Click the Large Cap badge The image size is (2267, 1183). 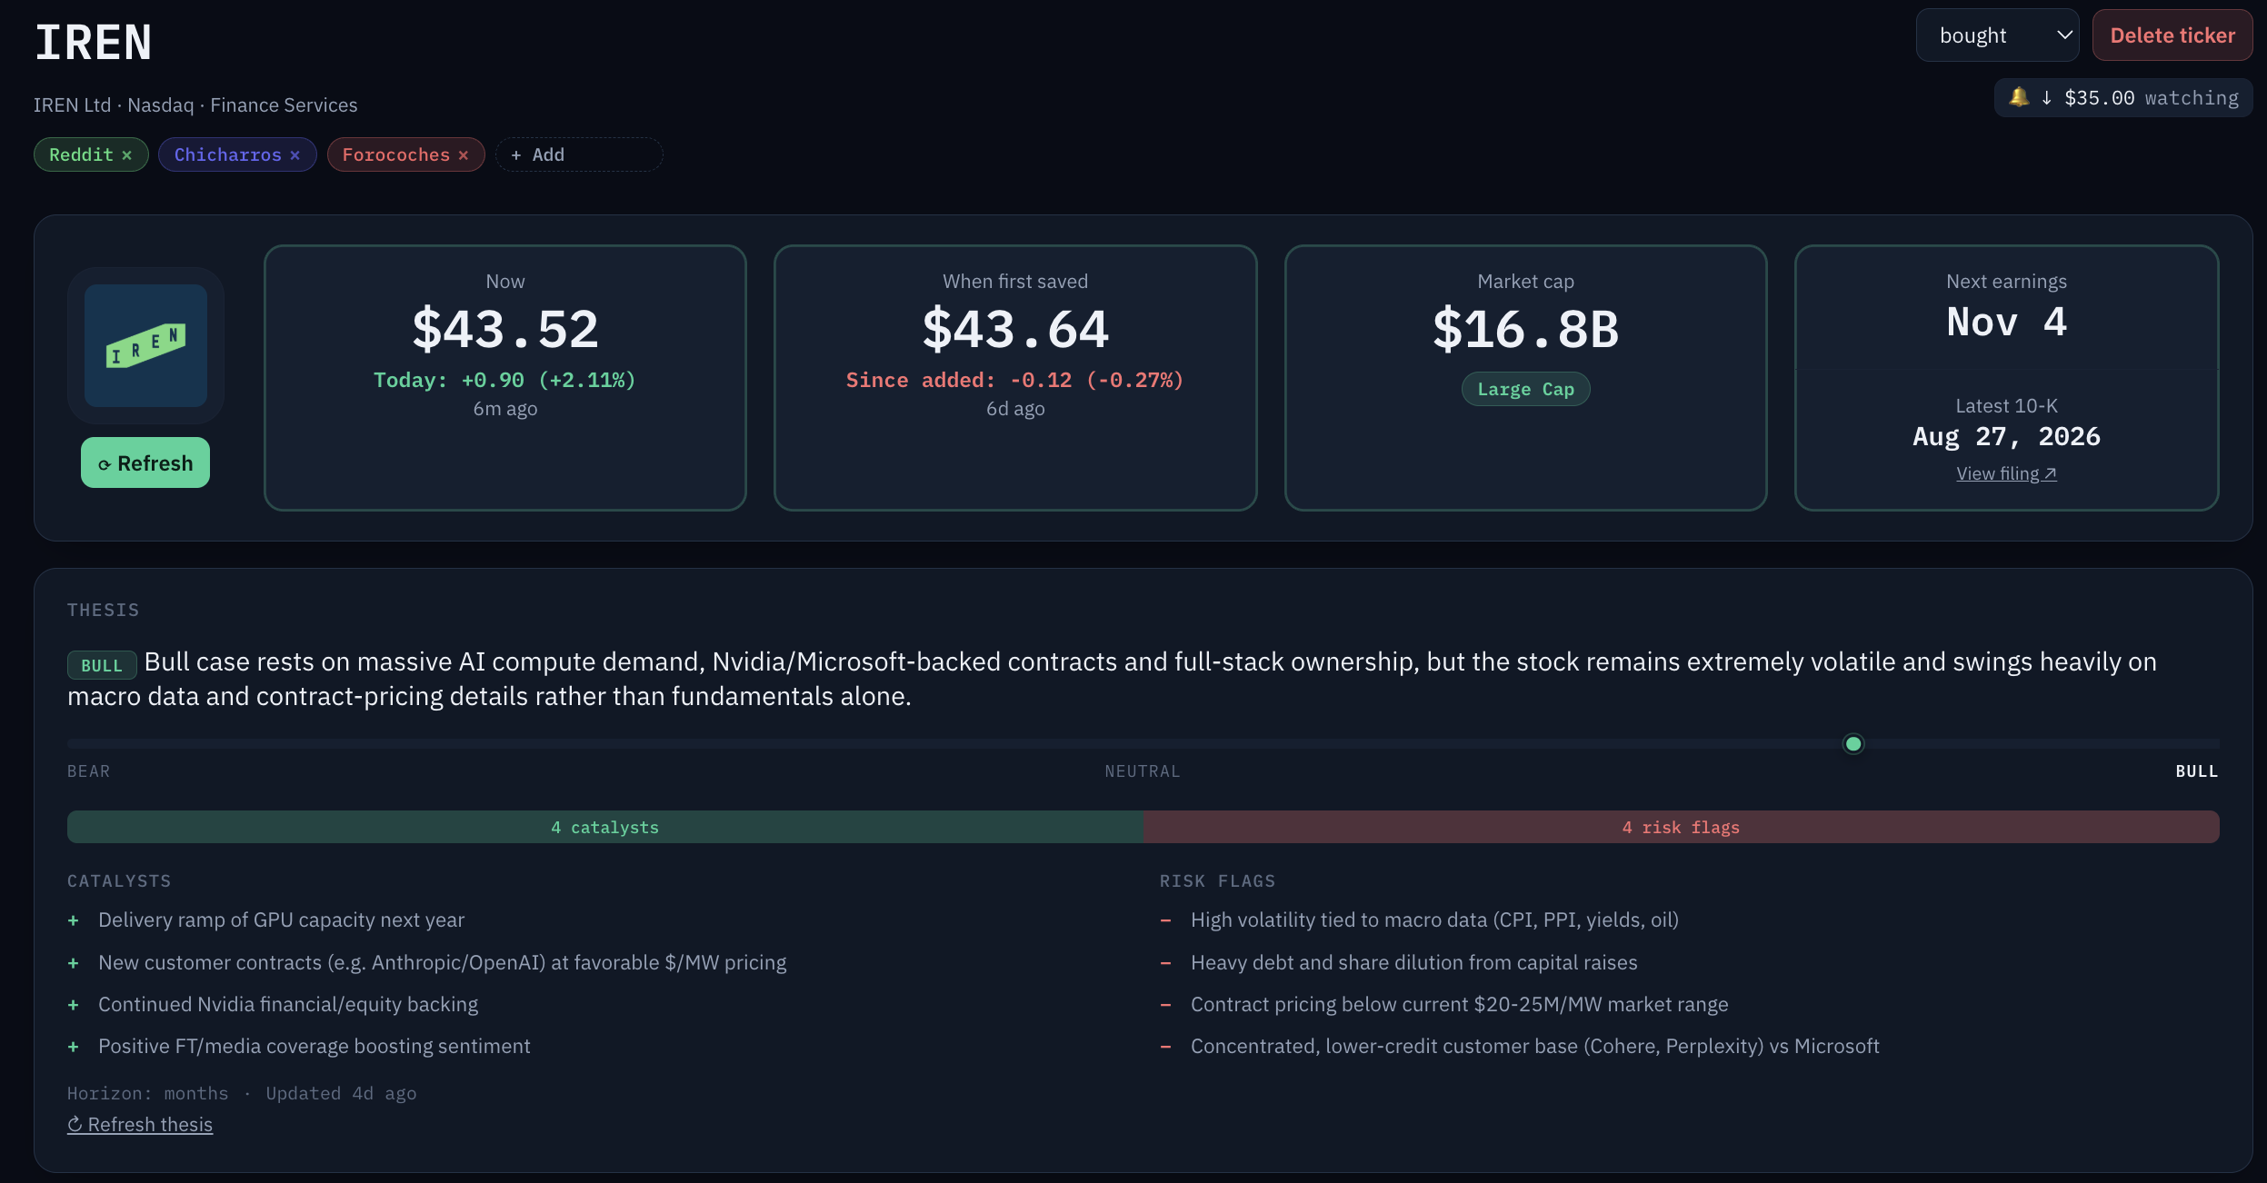click(x=1525, y=389)
